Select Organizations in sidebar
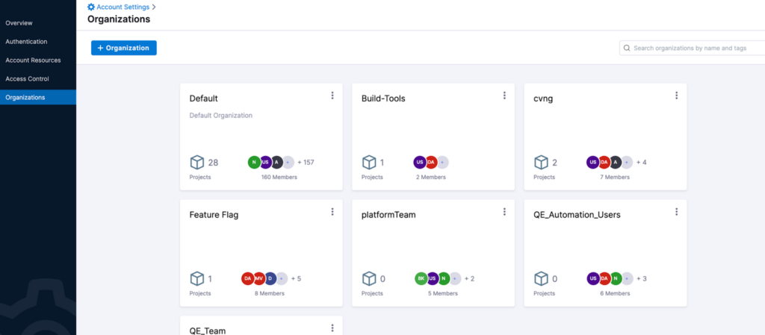The height and width of the screenshot is (335, 765). 38,97
